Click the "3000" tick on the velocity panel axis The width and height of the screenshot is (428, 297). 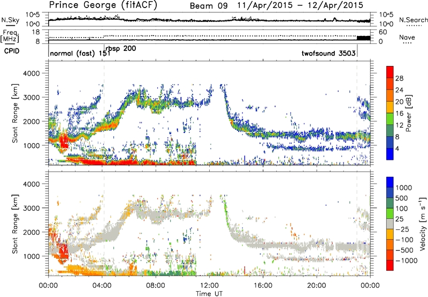[31, 208]
